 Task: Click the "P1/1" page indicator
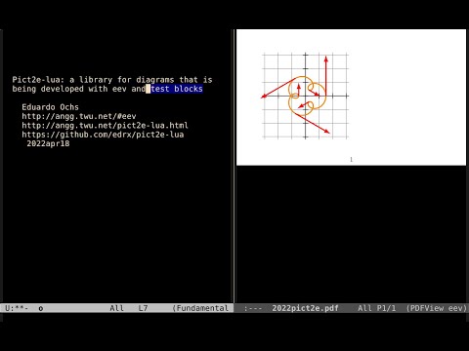click(386, 308)
